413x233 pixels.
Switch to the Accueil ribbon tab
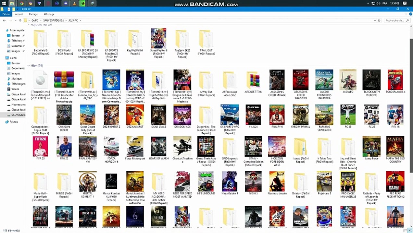19,14
